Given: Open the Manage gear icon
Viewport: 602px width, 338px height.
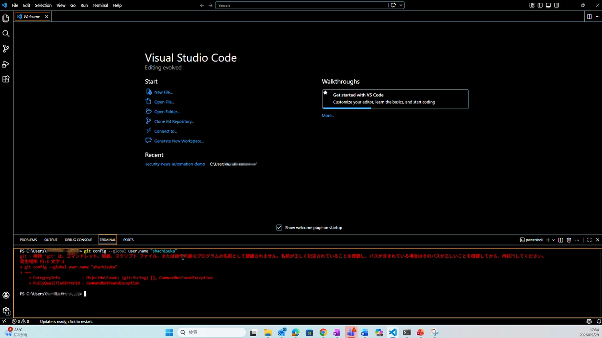Looking at the screenshot, I should 6,310.
